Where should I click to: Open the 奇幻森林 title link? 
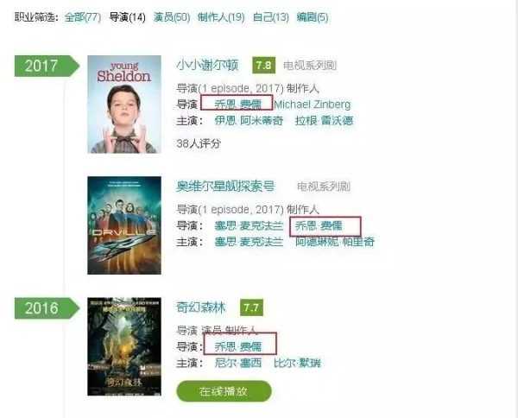[x=201, y=307]
